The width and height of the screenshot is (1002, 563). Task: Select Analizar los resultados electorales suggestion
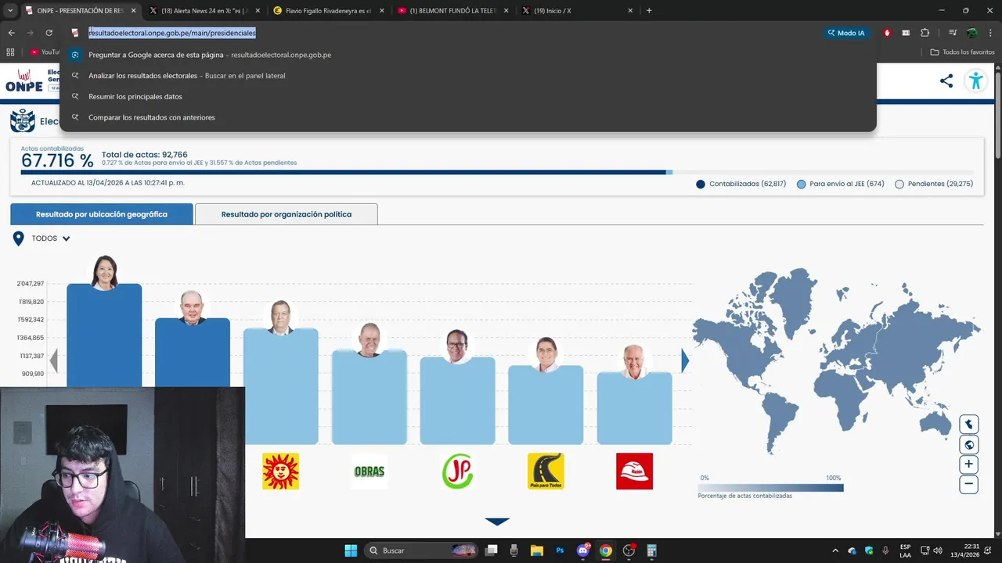(468, 76)
